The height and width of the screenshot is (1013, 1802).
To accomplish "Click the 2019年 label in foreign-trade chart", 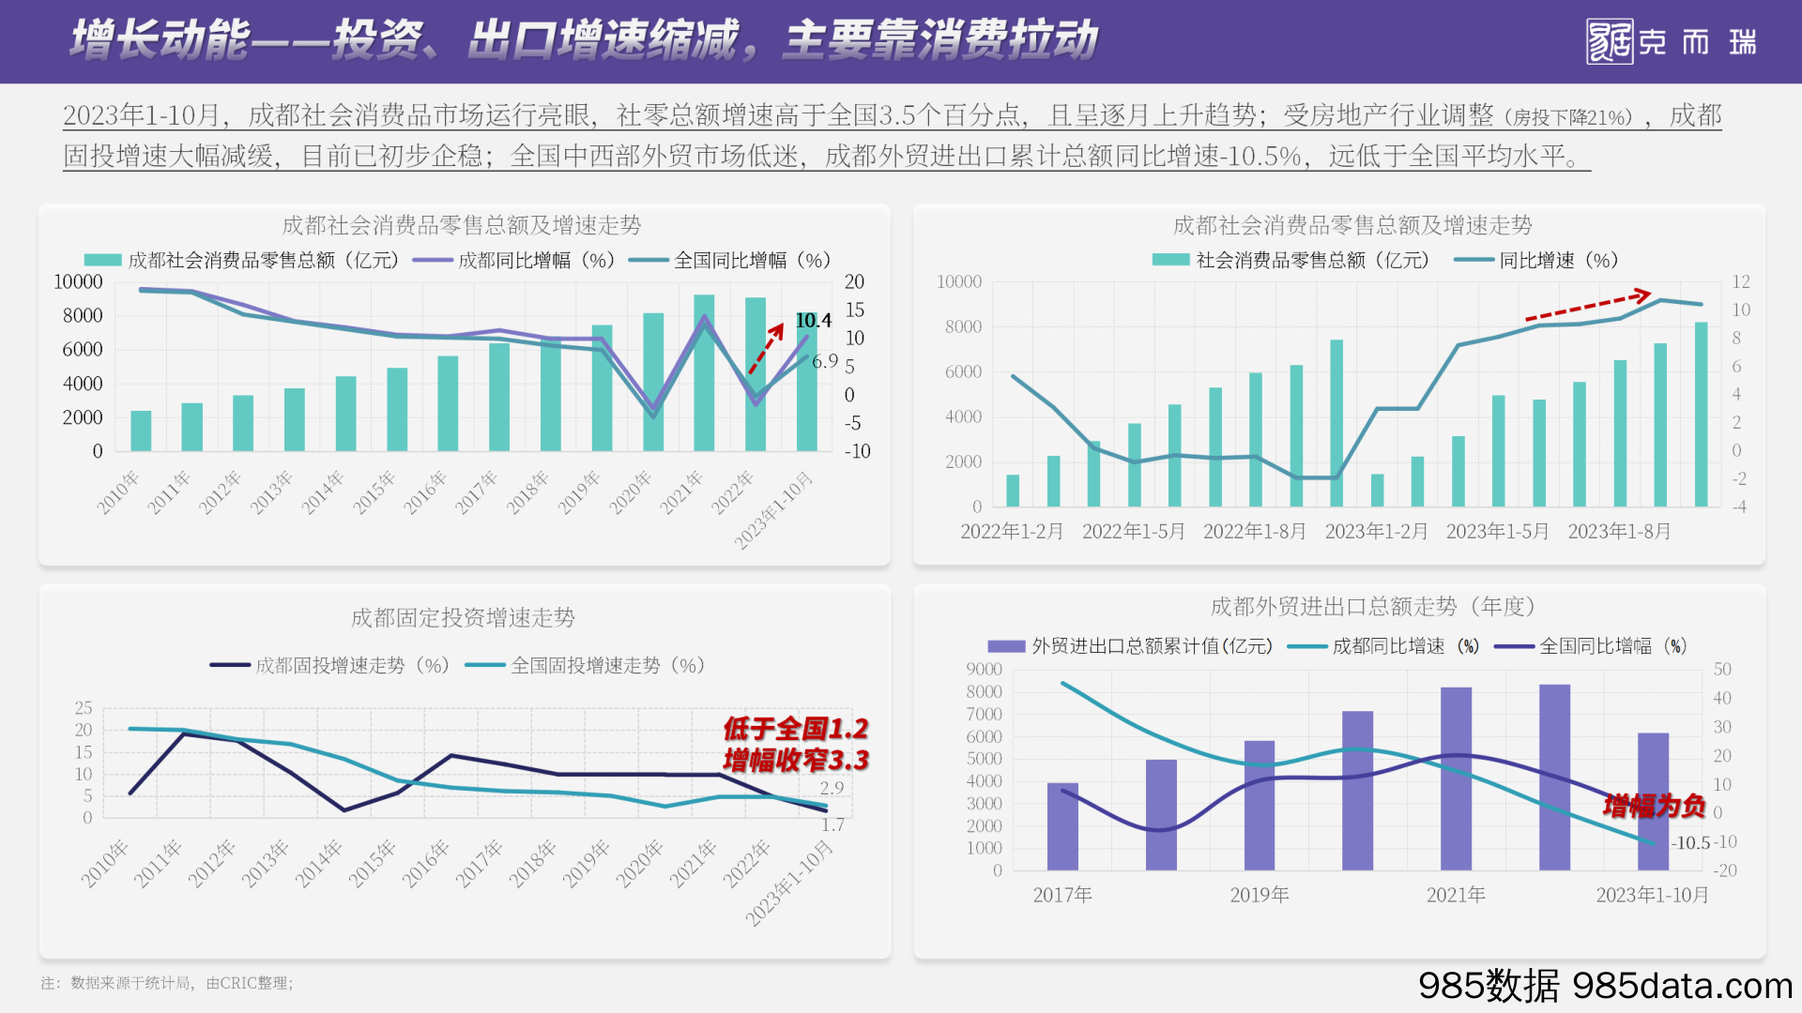I will [1260, 895].
